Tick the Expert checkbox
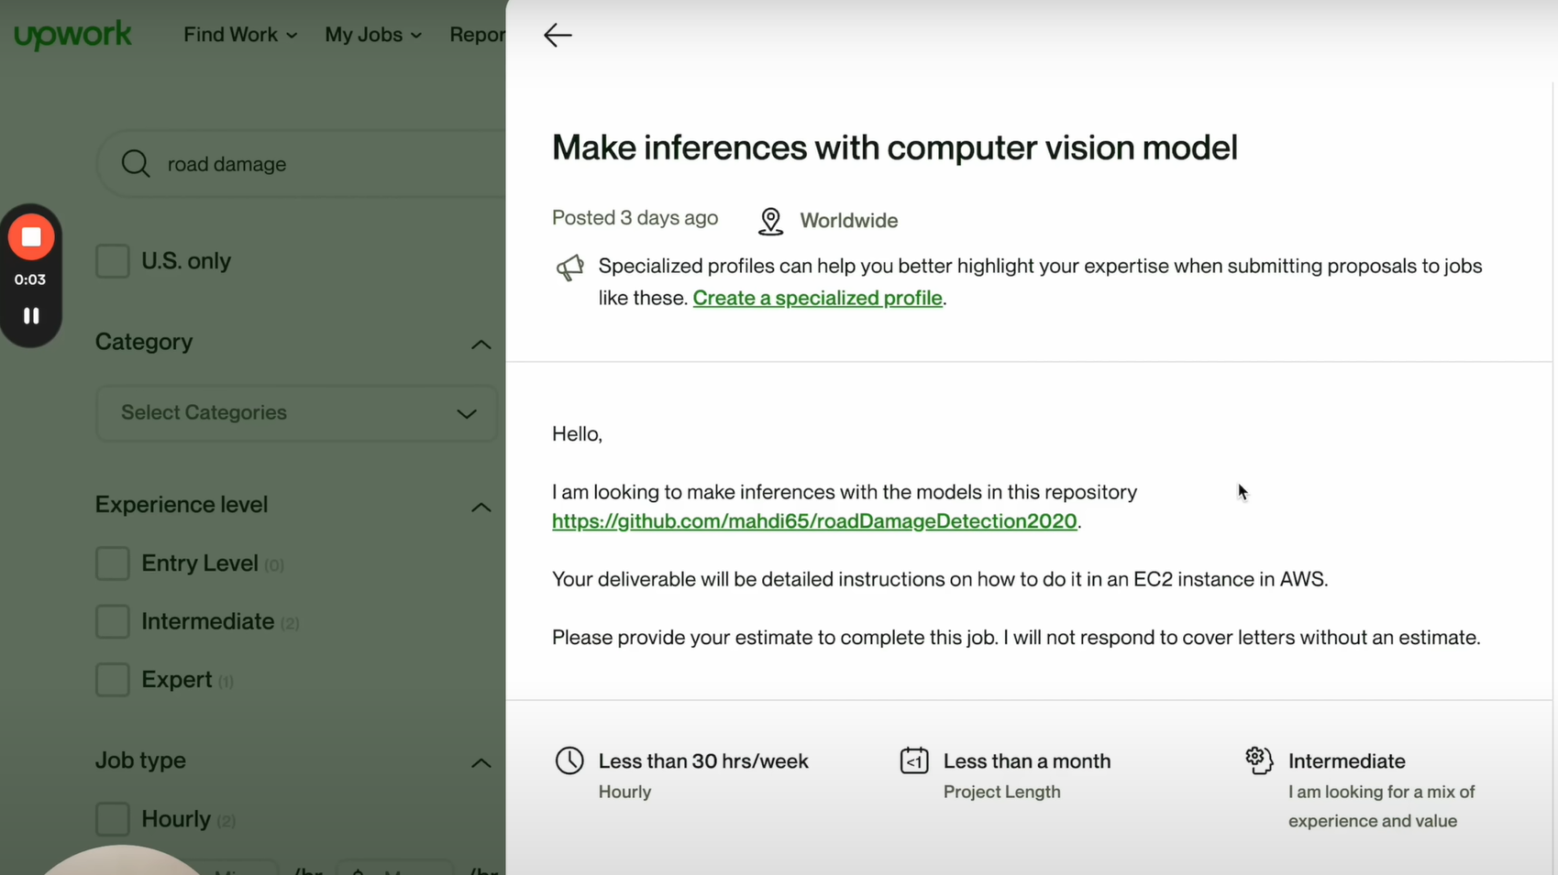This screenshot has width=1558, height=875. click(x=113, y=680)
